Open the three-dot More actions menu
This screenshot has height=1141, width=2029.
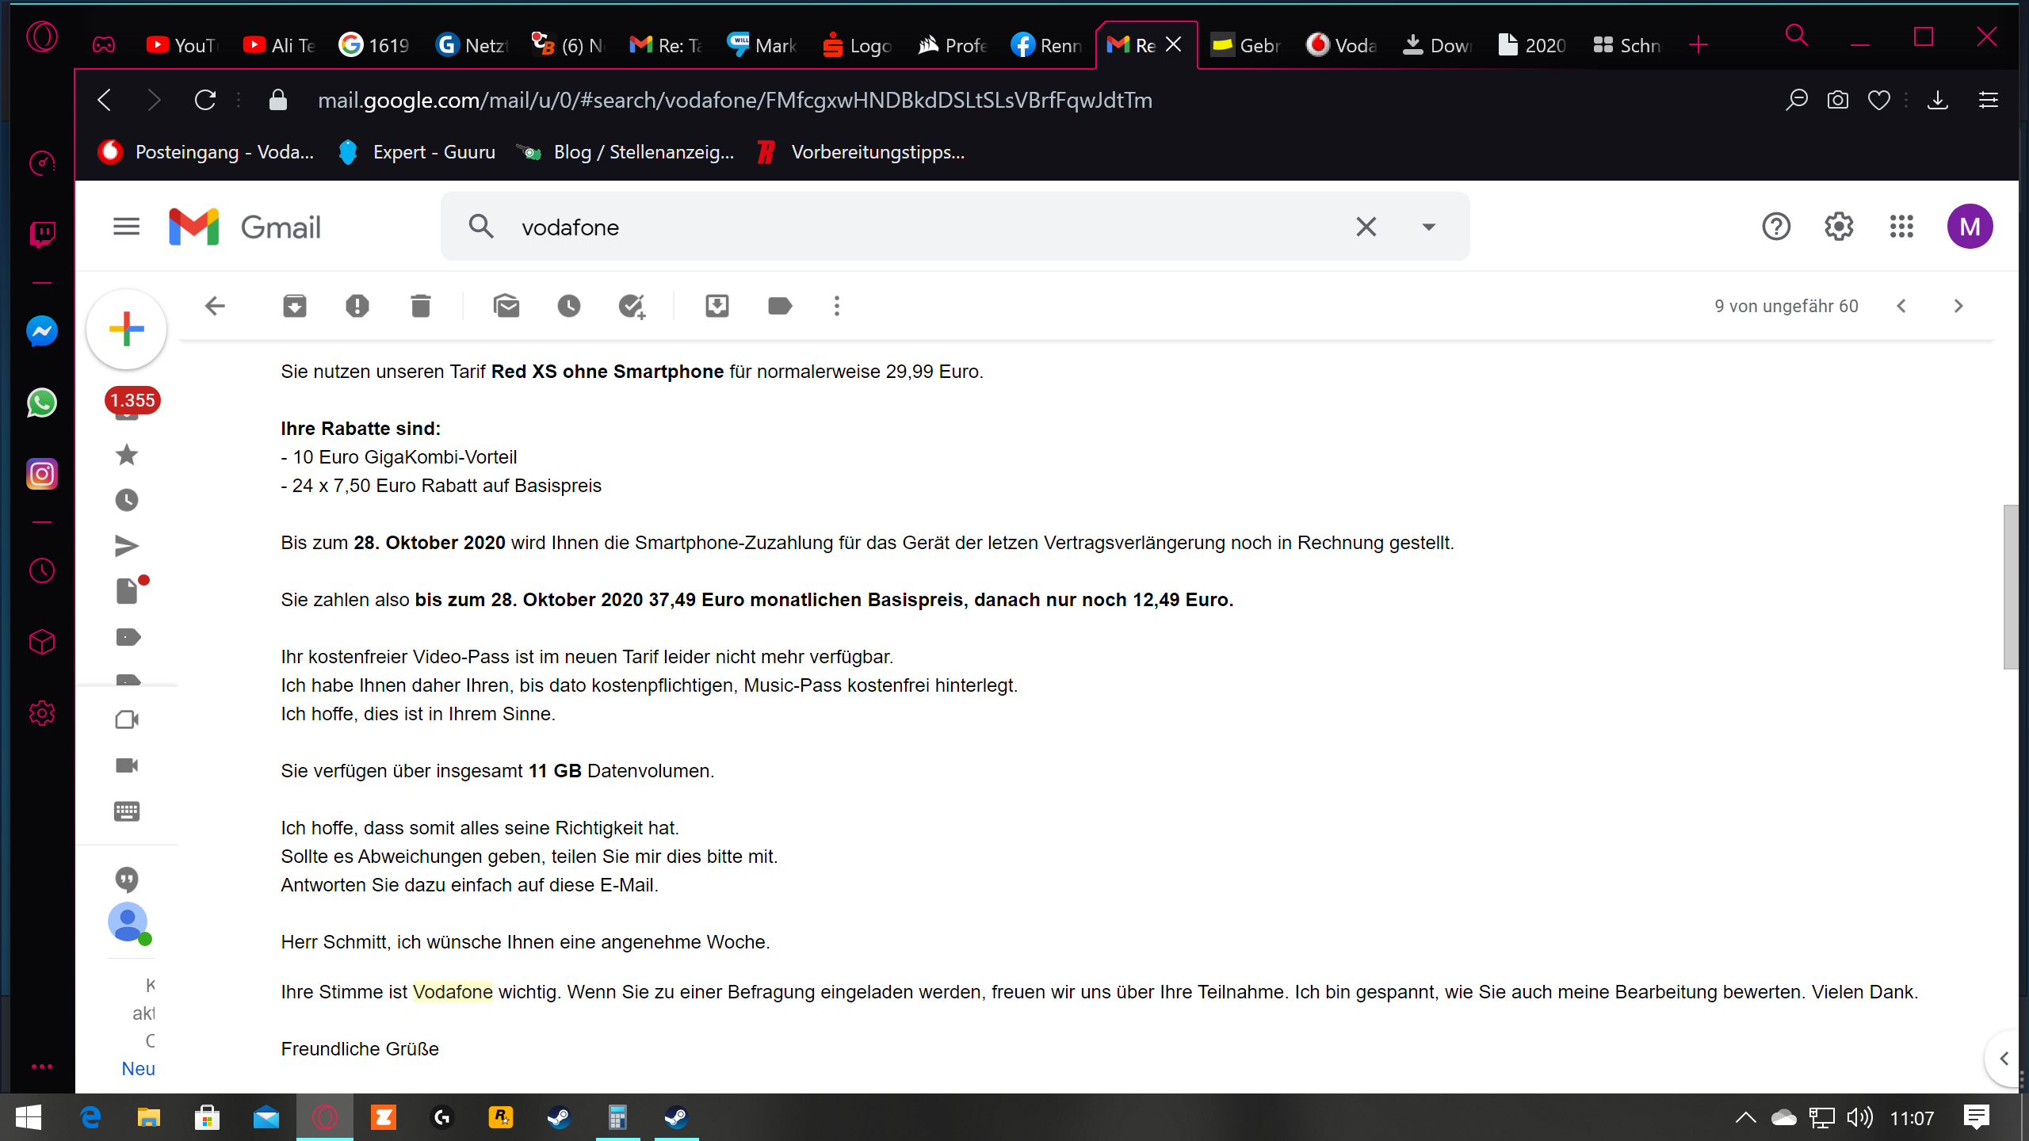[837, 306]
